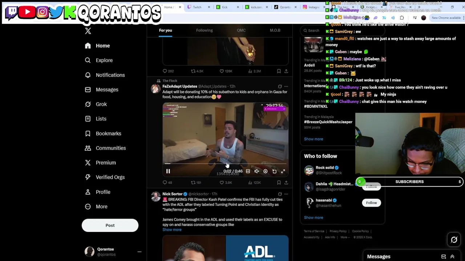This screenshot has width=465, height=261.
Task: Switch to the Following tab
Action: click(204, 30)
